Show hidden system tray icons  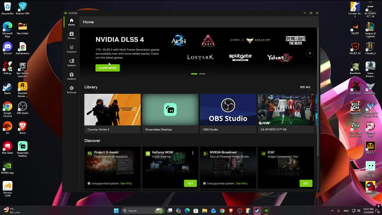coord(332,211)
